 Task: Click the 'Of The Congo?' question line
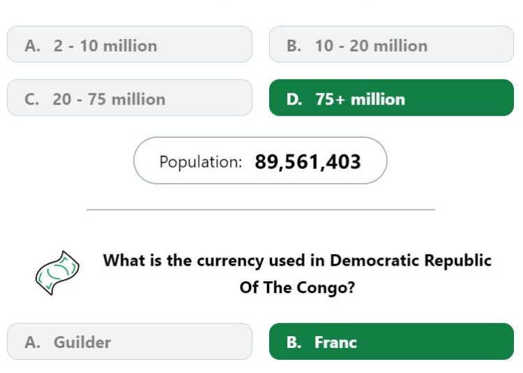pos(297,287)
